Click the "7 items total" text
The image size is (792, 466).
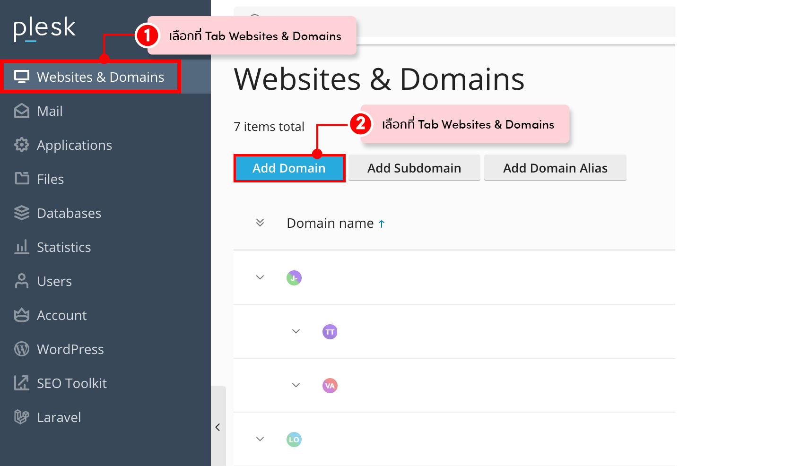(269, 126)
